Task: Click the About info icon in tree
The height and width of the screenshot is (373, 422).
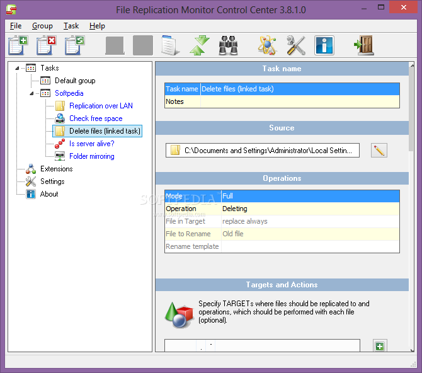Action: pyautogui.click(x=31, y=194)
